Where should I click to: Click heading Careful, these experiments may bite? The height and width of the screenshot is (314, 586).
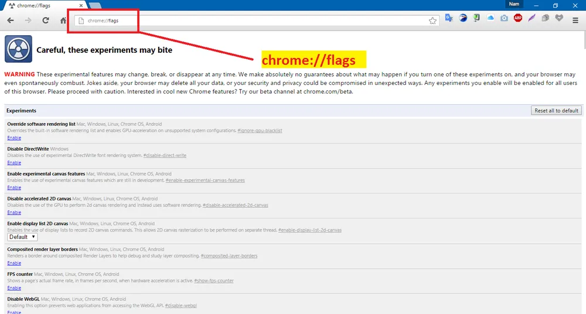coord(104,50)
